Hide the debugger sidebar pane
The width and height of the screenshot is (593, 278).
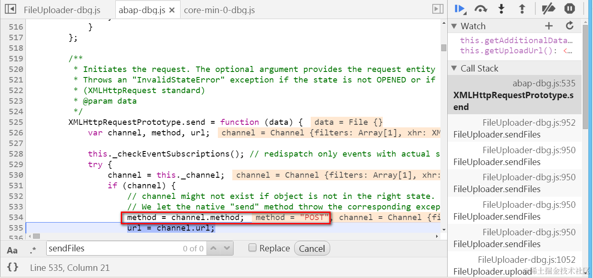(437, 9)
